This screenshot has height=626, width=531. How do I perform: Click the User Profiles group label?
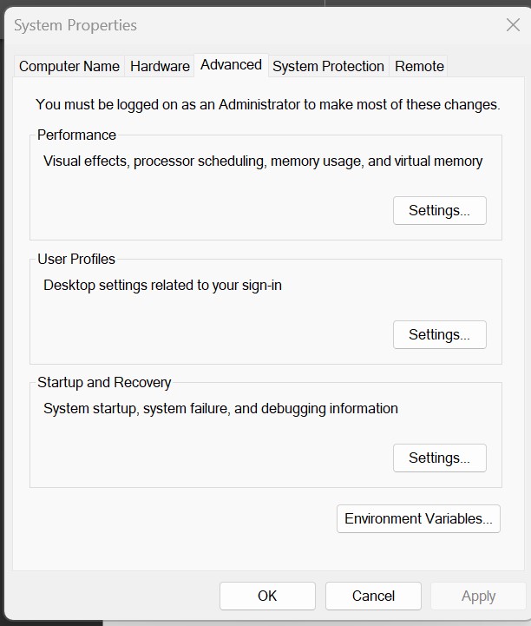[x=76, y=259]
